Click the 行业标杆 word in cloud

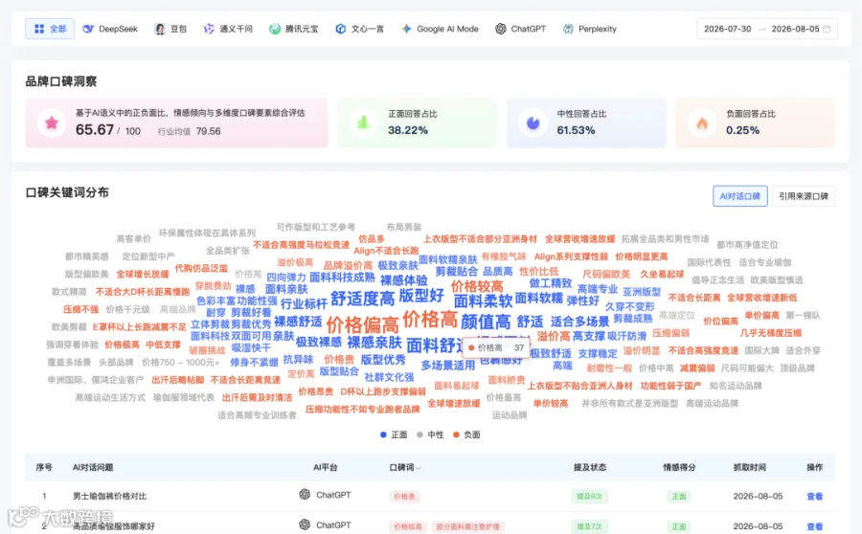(304, 303)
